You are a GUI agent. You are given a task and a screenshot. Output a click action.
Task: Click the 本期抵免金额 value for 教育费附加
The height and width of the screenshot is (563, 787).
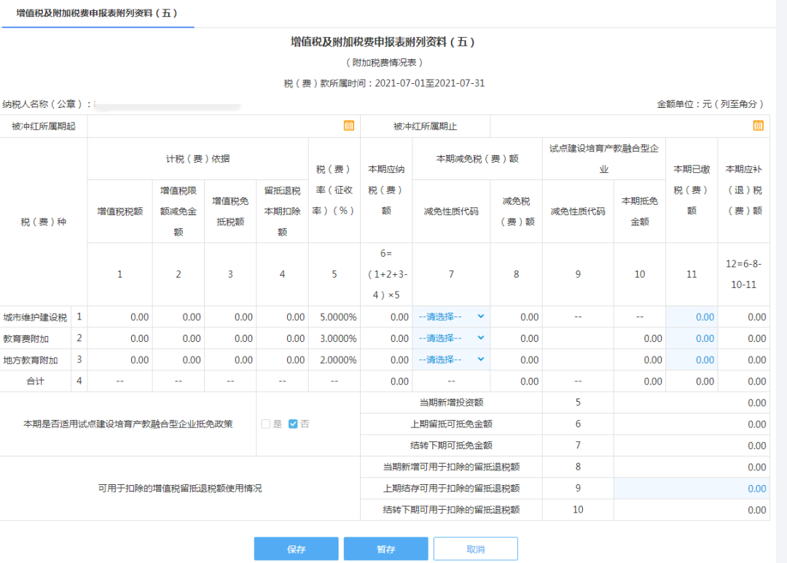point(640,338)
